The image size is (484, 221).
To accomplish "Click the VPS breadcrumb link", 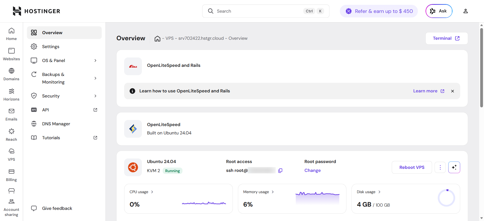I will 170,38.
